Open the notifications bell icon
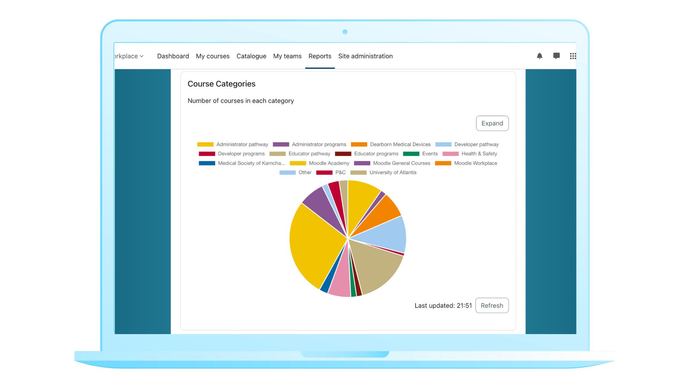This screenshot has width=690, height=388. click(539, 56)
